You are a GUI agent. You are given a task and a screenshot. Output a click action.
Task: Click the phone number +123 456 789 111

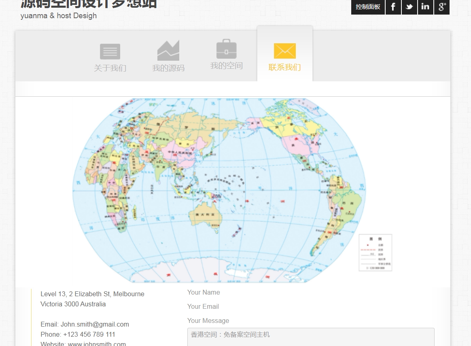(89, 334)
